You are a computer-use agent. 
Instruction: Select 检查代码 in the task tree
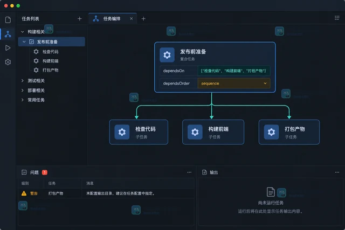coord(50,52)
